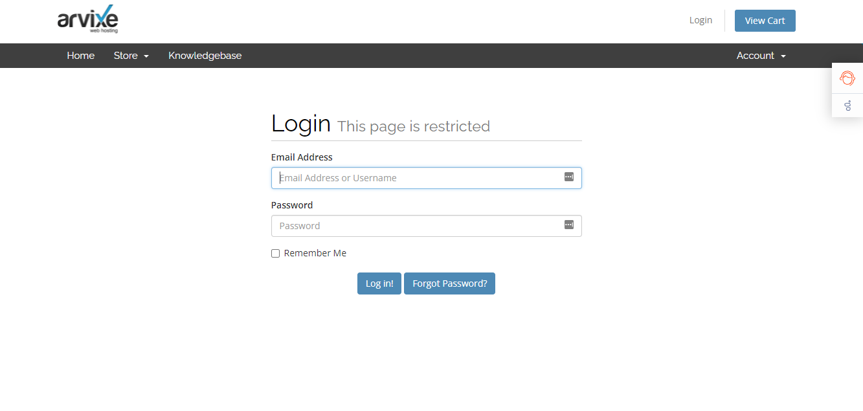Focus the Password input field

(x=427, y=226)
